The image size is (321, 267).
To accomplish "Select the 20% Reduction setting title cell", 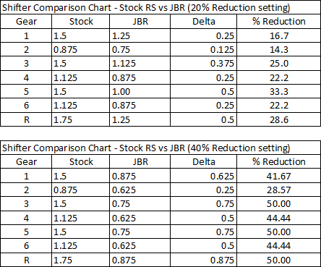I will [x=160, y=7].
